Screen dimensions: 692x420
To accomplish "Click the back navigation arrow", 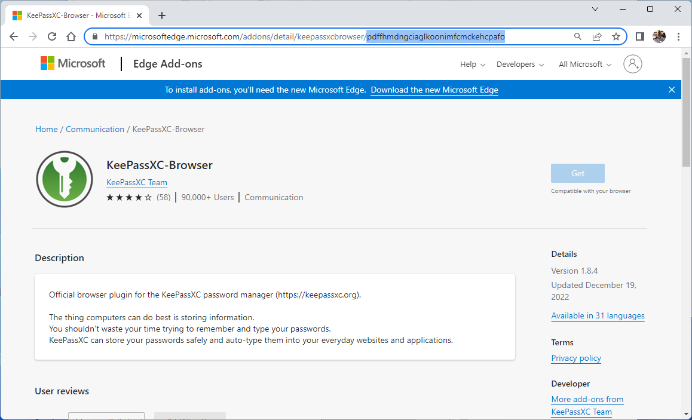I will click(14, 36).
